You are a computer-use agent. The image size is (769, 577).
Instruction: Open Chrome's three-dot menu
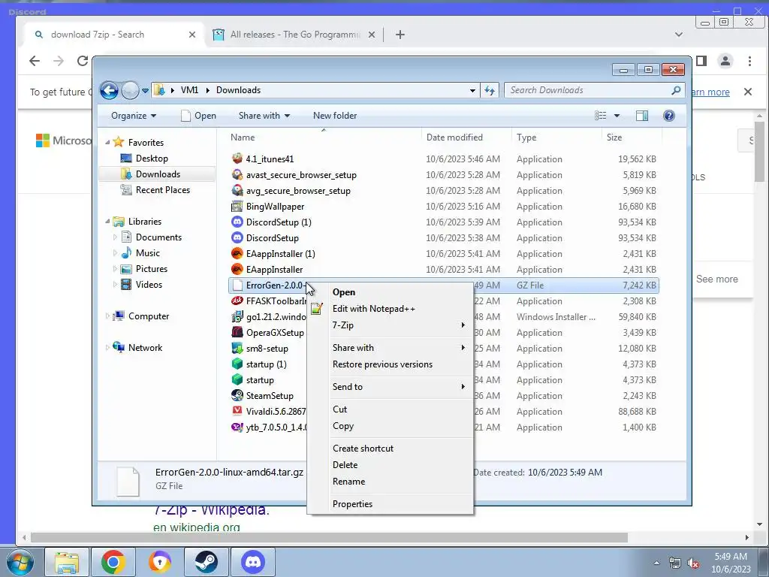pyautogui.click(x=749, y=61)
